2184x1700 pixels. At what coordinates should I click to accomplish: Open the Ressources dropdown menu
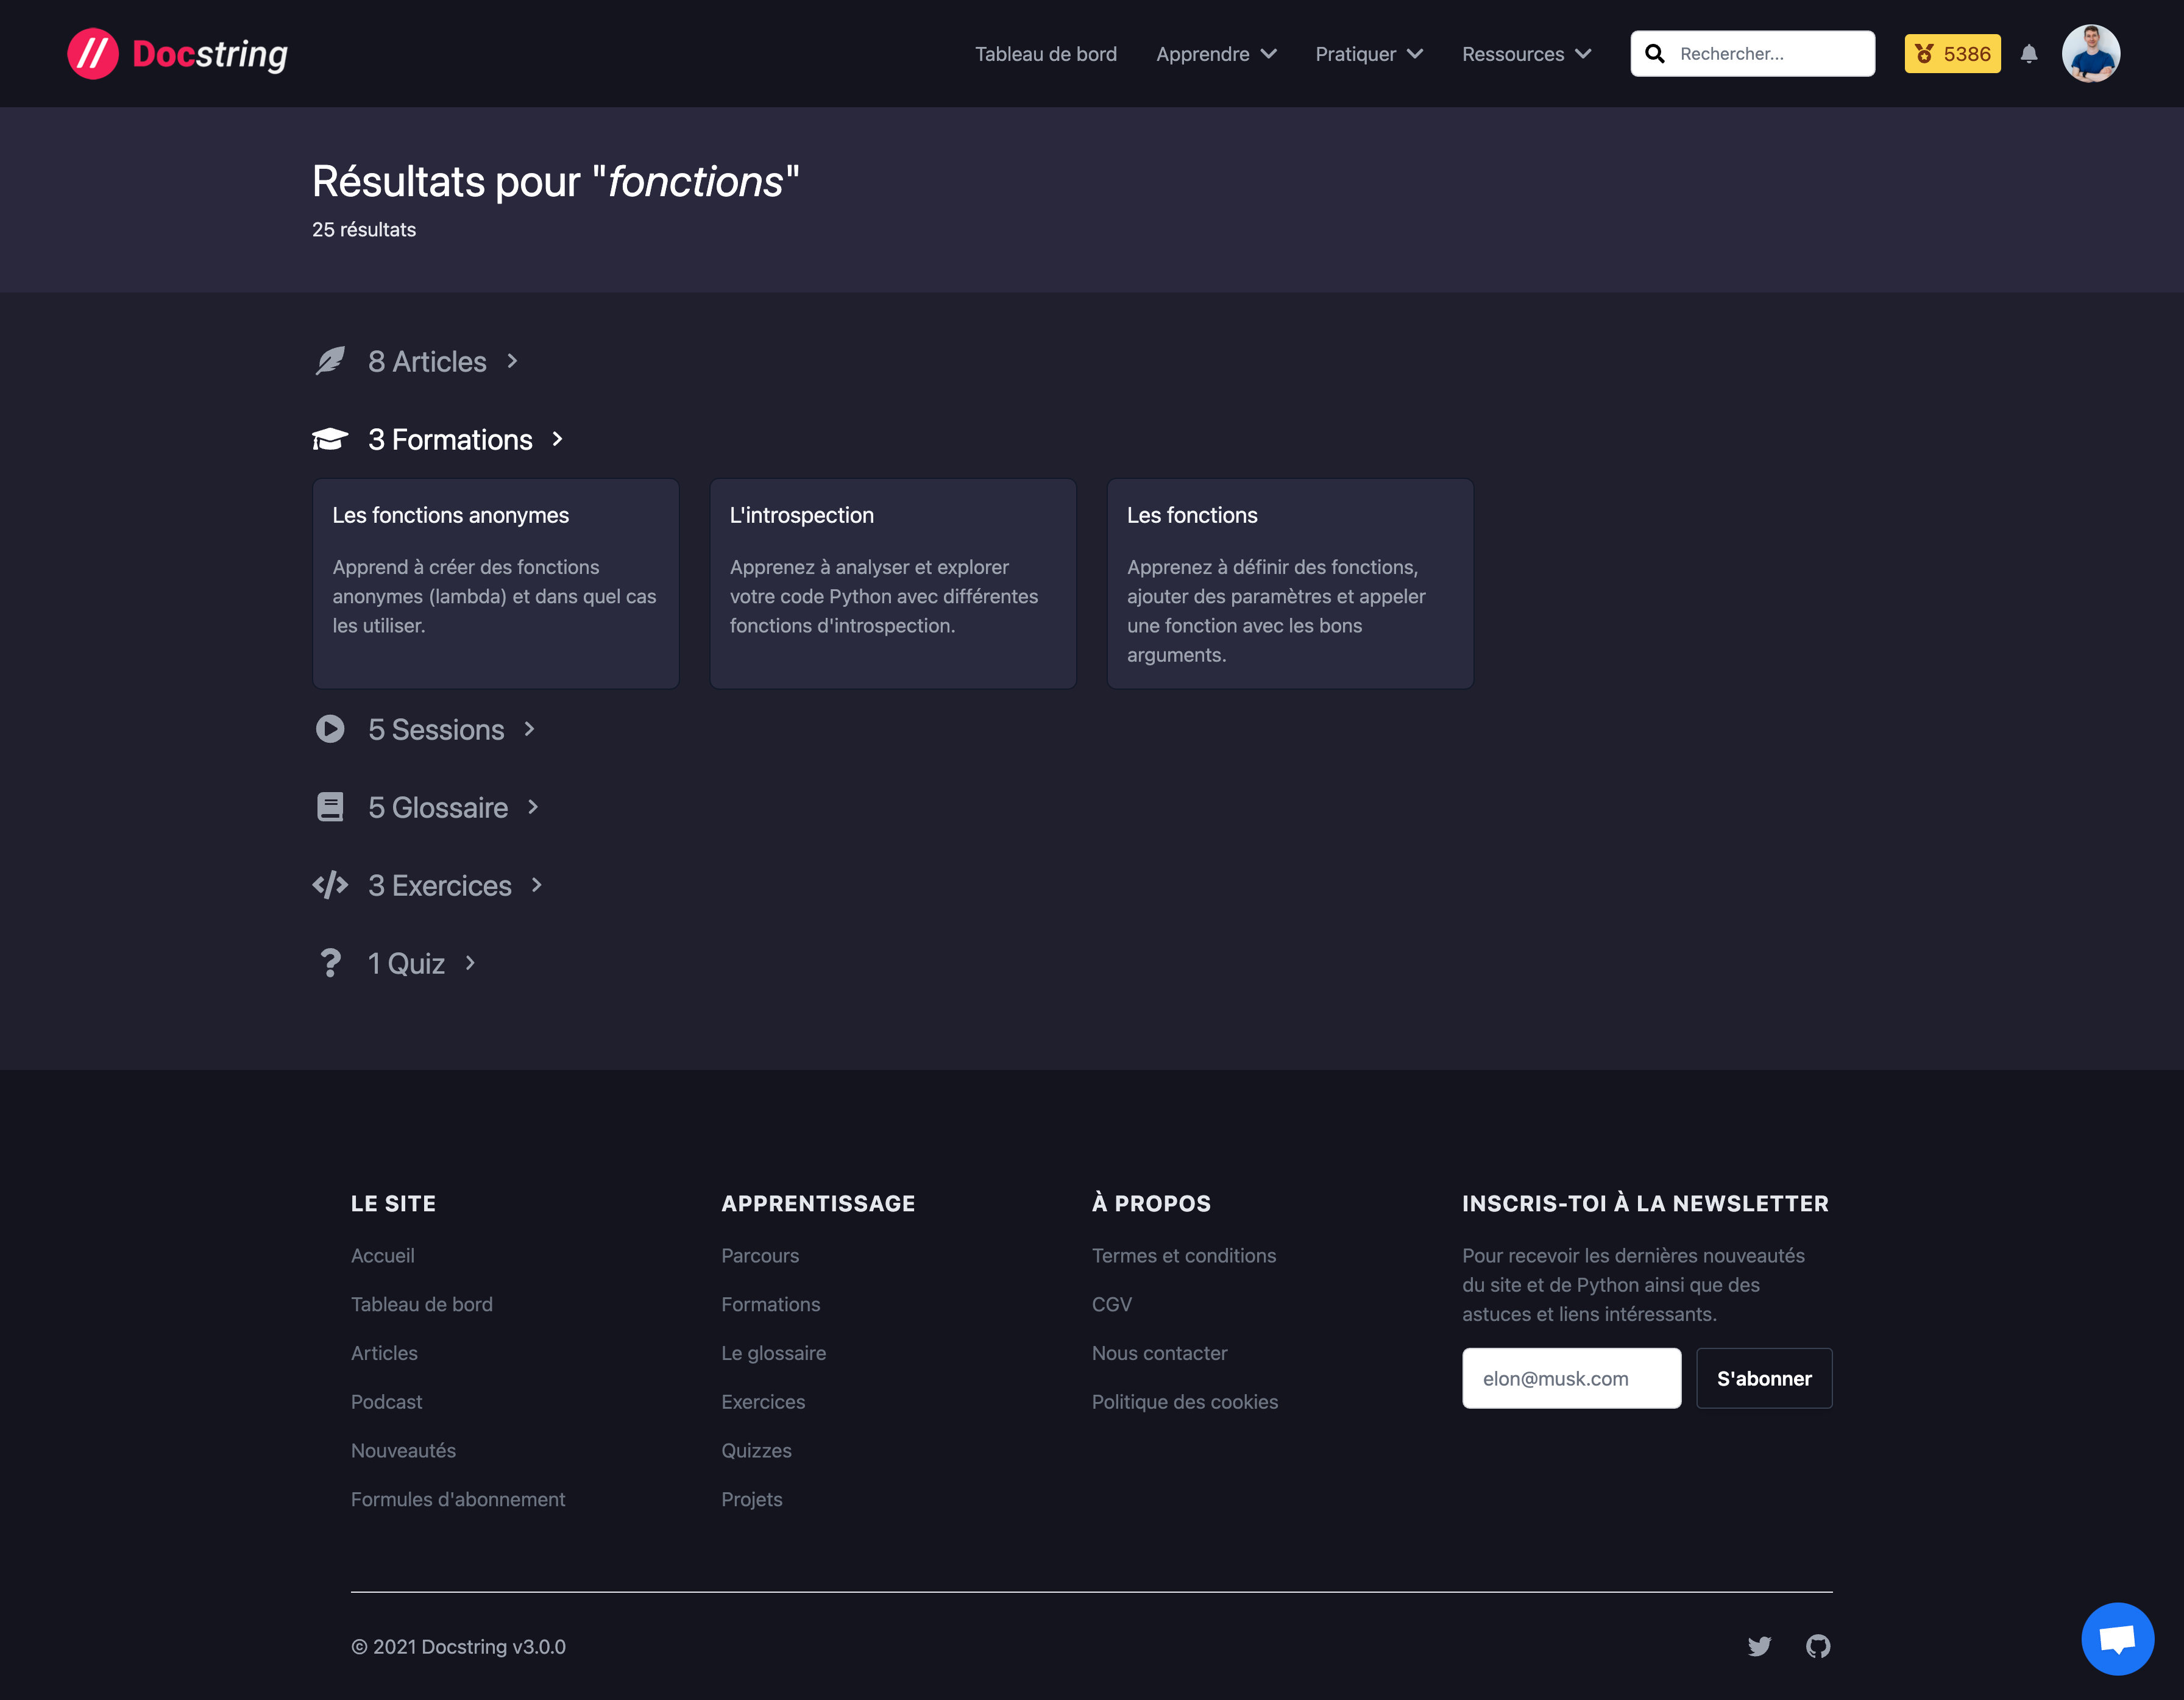pos(1526,54)
